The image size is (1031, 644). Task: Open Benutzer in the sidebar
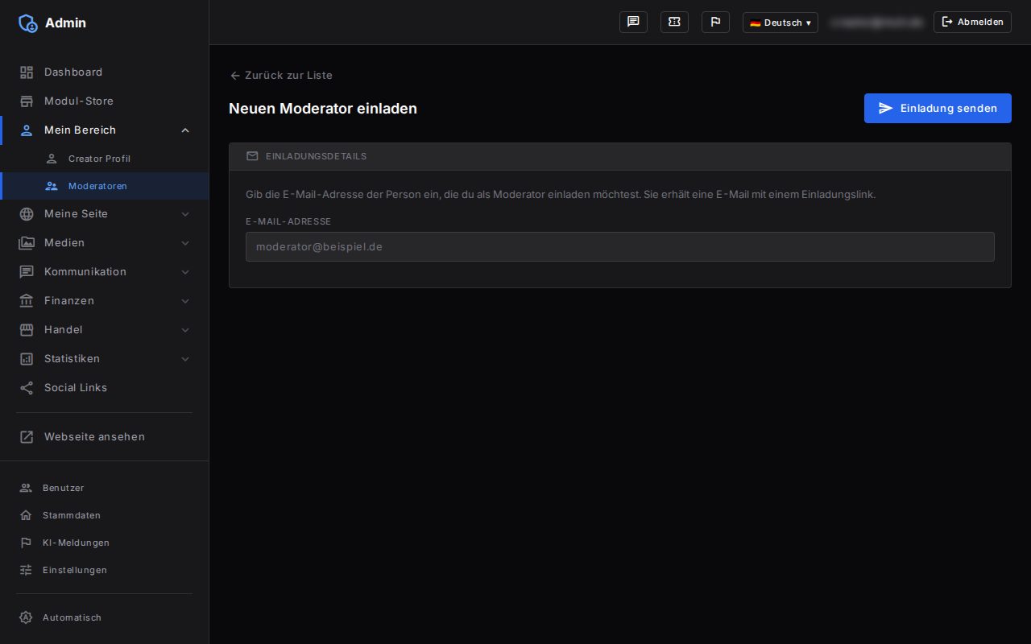[104, 488]
